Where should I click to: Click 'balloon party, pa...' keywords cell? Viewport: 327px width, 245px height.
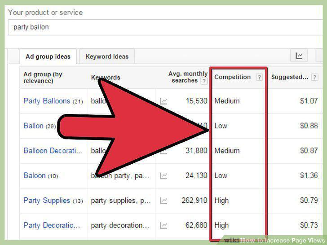120,176
